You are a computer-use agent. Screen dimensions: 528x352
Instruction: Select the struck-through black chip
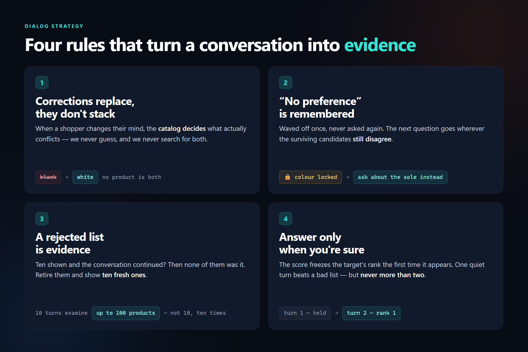tap(48, 177)
